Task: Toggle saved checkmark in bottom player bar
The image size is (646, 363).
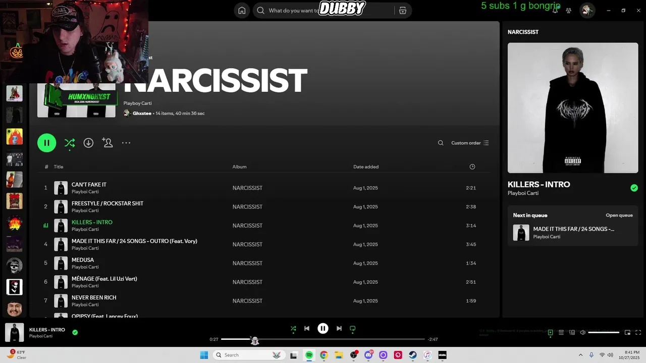Action: click(x=75, y=332)
